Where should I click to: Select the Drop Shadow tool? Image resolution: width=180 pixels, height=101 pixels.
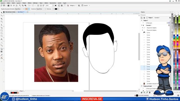coord(1,49)
